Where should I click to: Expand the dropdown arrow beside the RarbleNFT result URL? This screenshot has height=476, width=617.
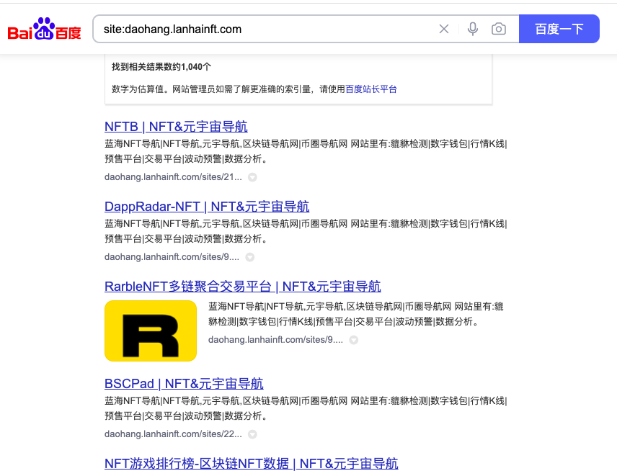pos(354,340)
